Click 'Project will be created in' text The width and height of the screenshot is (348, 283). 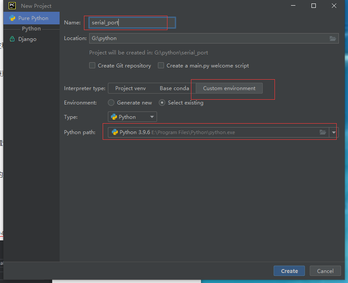click(148, 53)
